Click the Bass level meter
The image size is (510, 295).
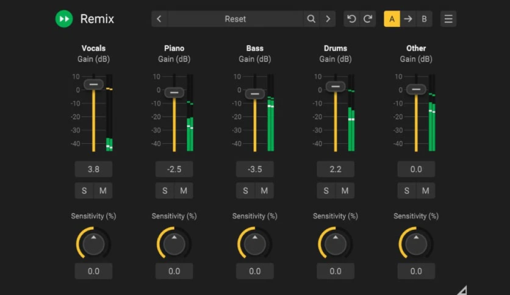(271, 113)
